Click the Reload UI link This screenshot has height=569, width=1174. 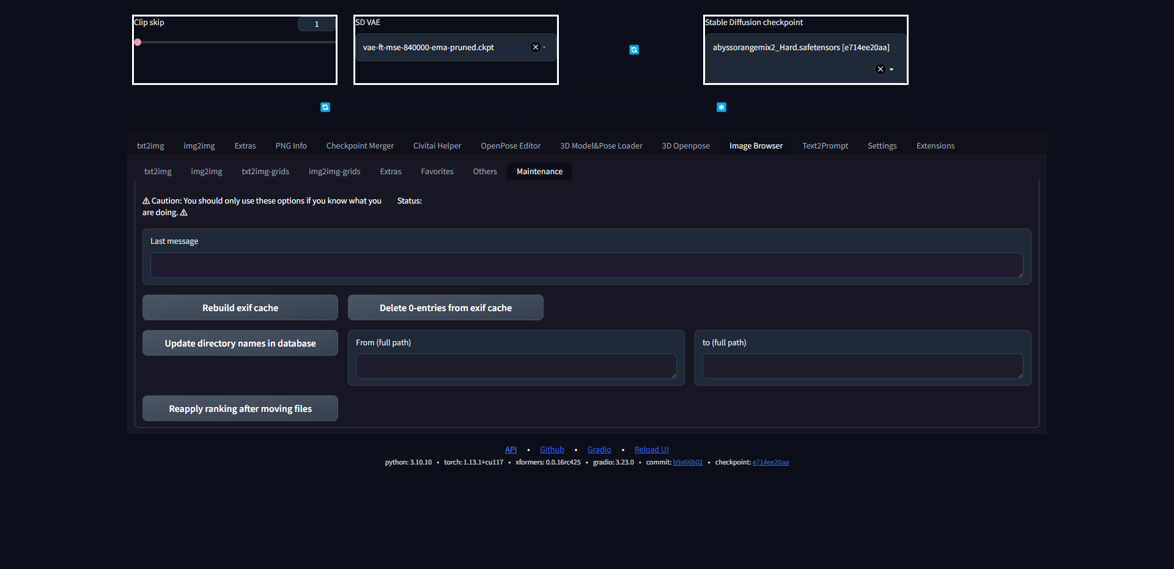click(651, 449)
